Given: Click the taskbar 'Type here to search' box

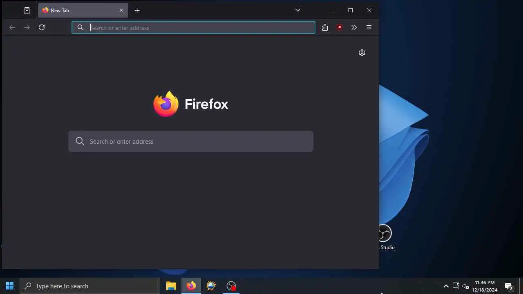Looking at the screenshot, I should [x=90, y=286].
